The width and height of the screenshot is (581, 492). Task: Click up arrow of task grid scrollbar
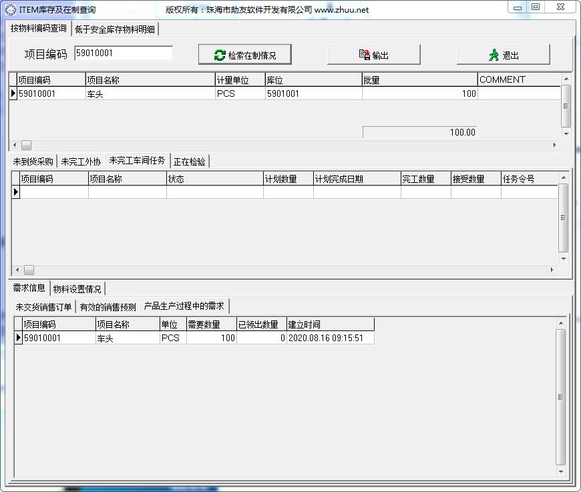(x=563, y=178)
